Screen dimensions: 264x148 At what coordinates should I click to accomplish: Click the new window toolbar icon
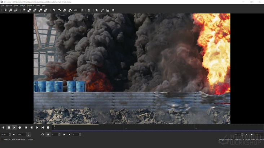point(5,10)
